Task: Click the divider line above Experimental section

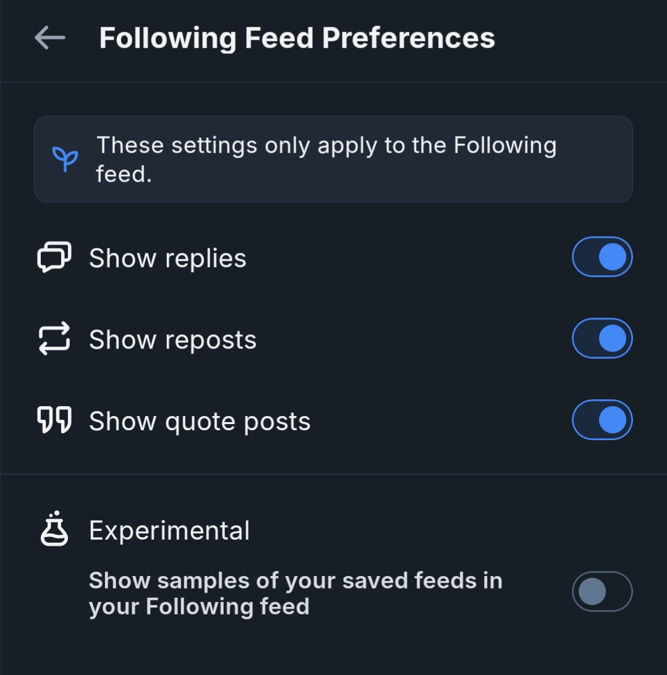Action: coord(333,474)
